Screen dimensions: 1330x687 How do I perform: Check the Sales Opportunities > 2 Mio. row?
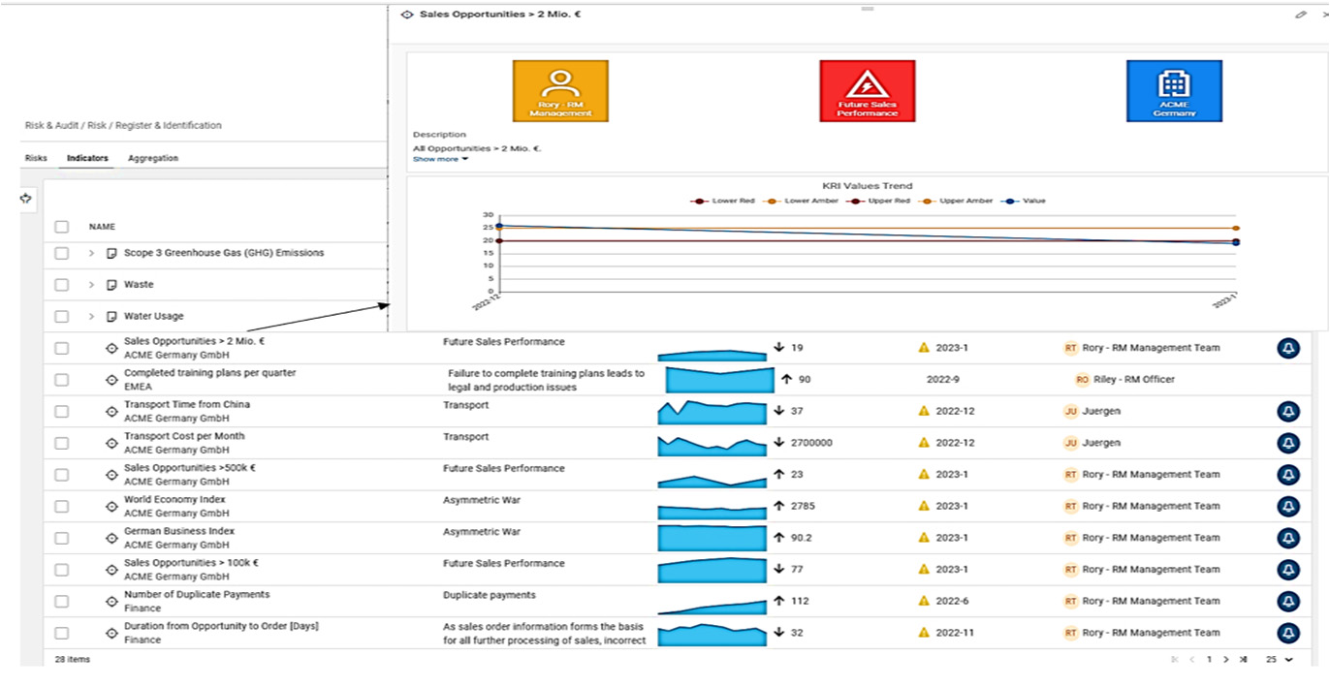(x=62, y=348)
